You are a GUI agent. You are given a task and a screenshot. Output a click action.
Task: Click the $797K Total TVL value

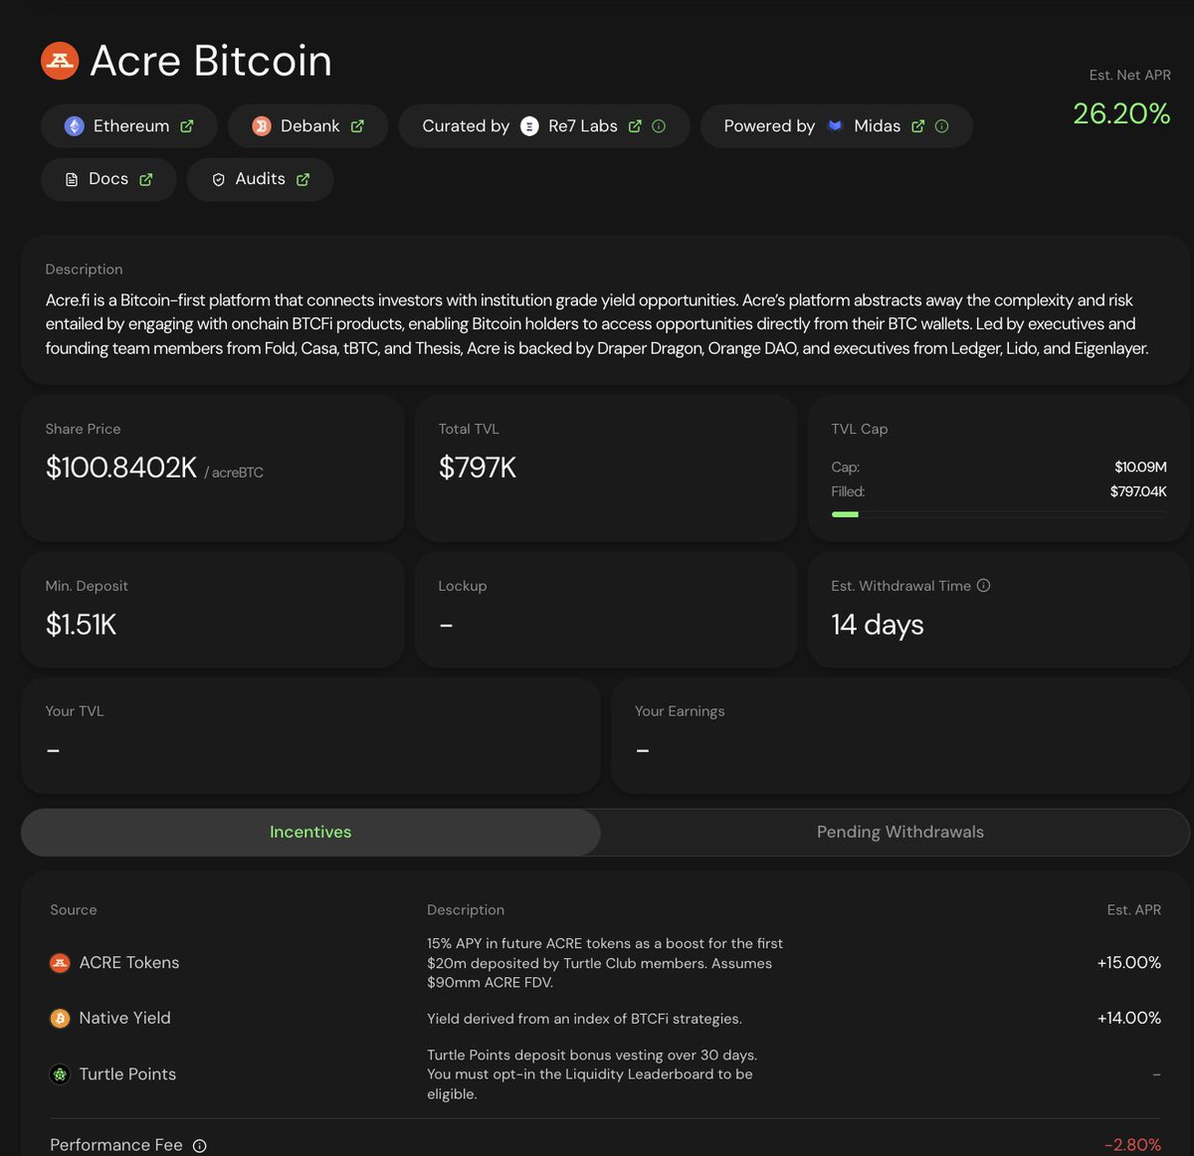(x=478, y=468)
